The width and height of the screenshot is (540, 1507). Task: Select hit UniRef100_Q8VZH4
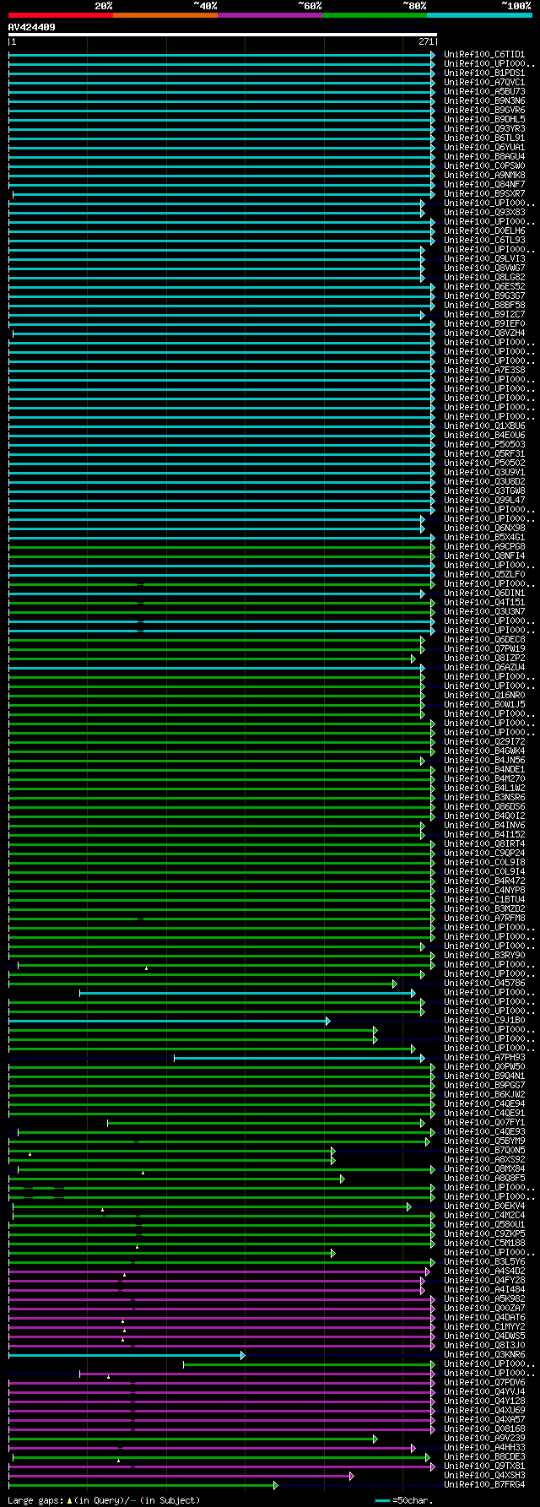click(x=484, y=333)
